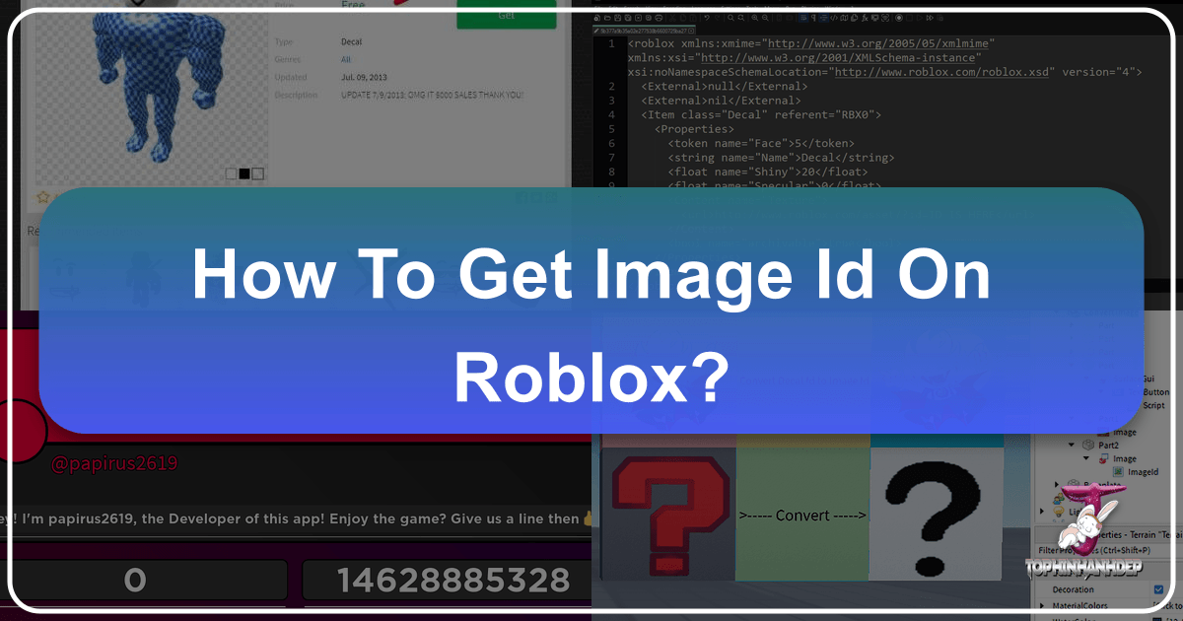This screenshot has width=1183, height=621.
Task: Expand the MaterialColors property
Action: click(x=1042, y=605)
